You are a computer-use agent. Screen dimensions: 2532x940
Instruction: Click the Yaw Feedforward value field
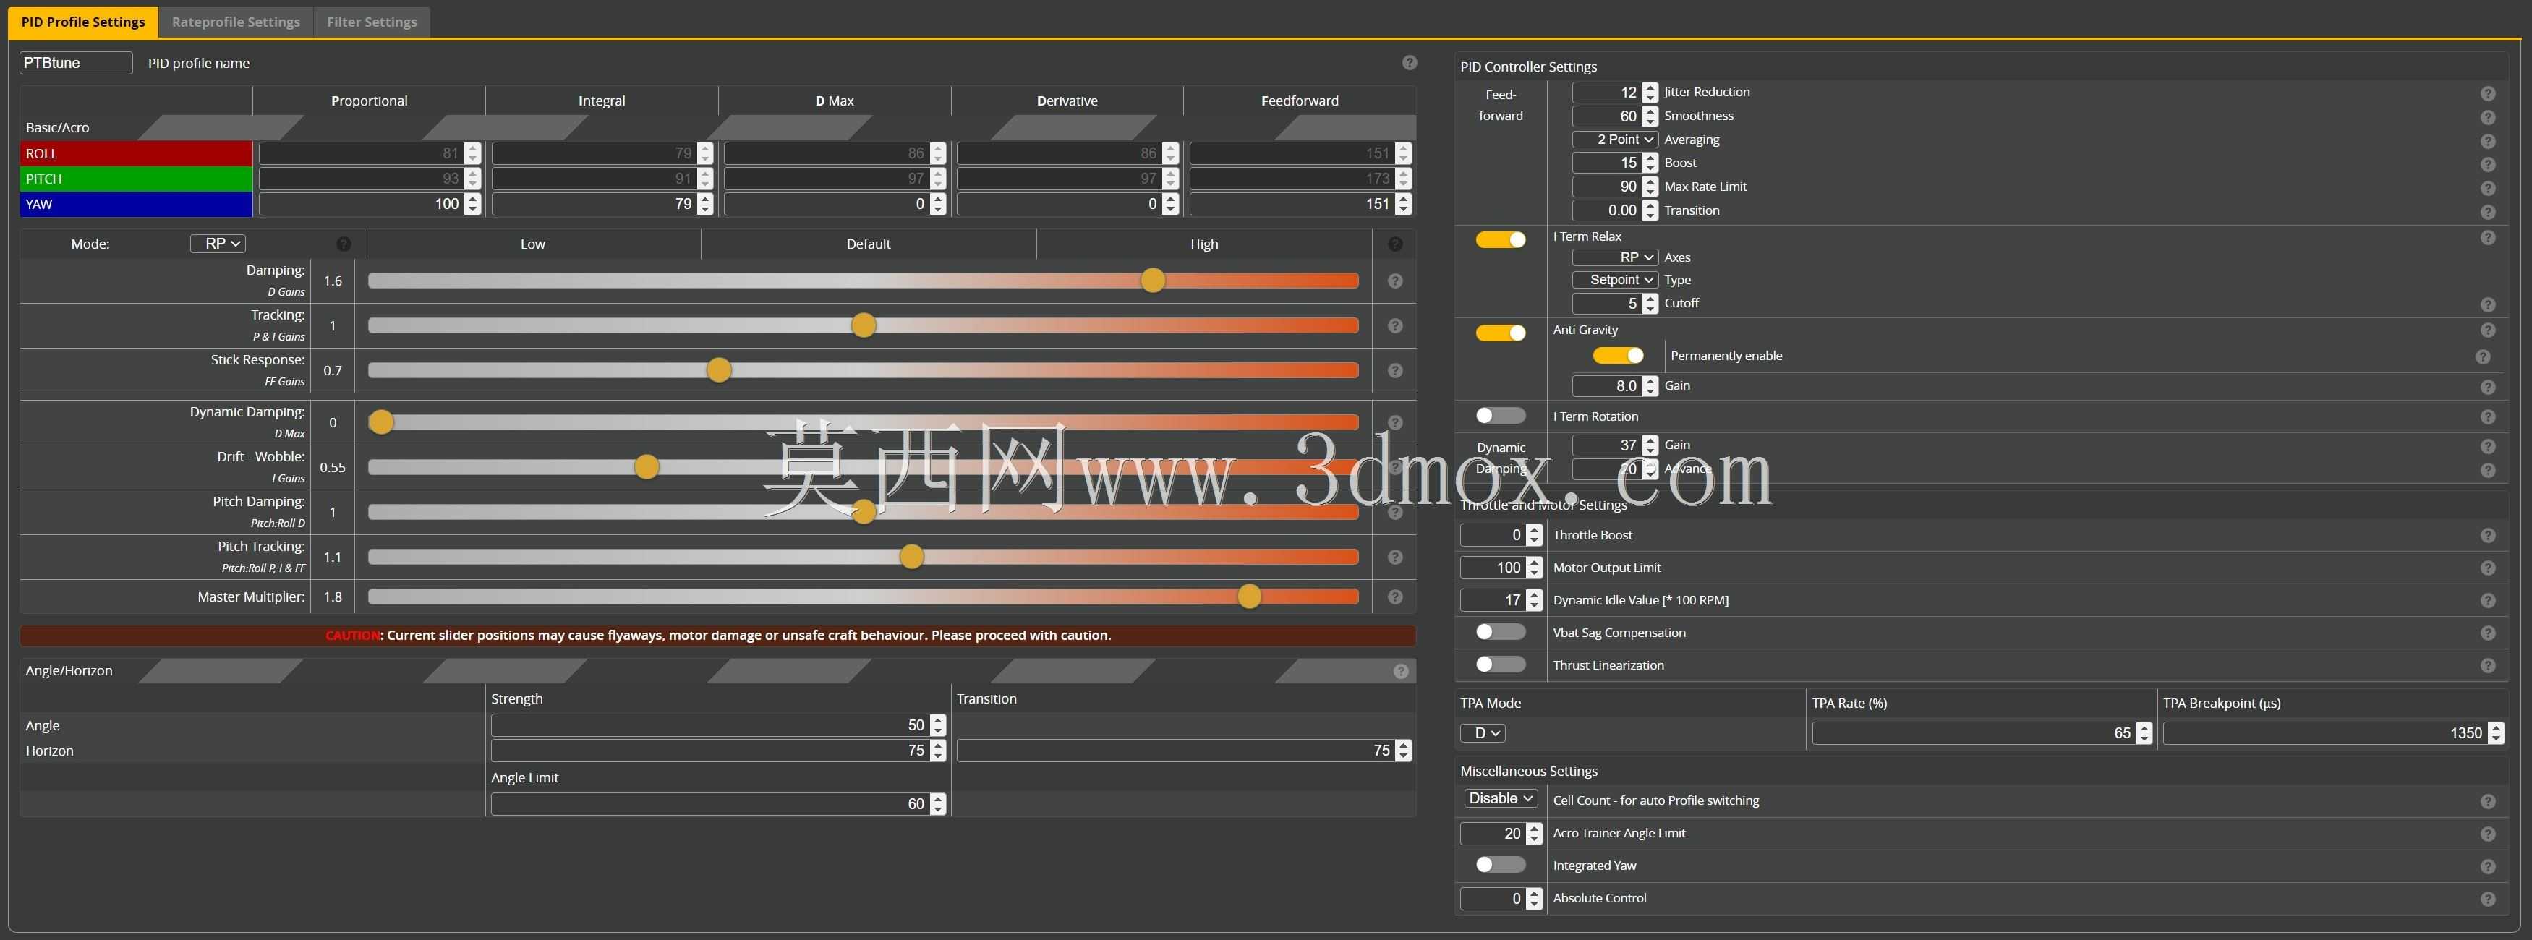(1300, 205)
